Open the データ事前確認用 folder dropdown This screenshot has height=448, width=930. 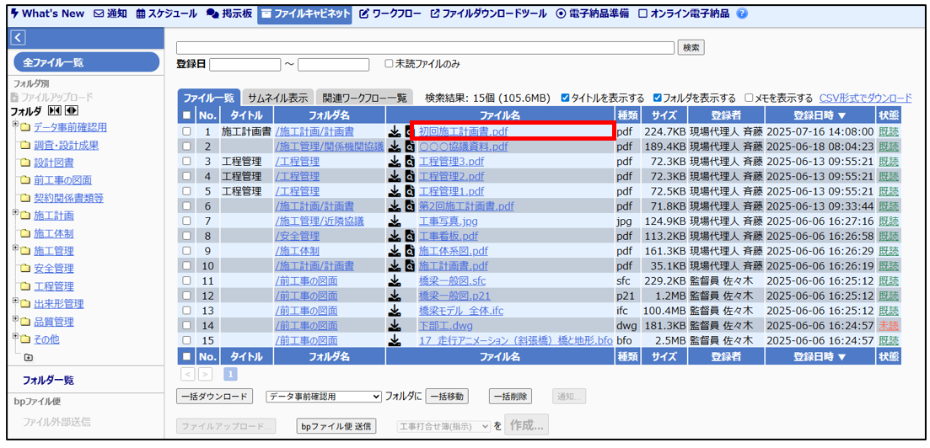point(324,397)
